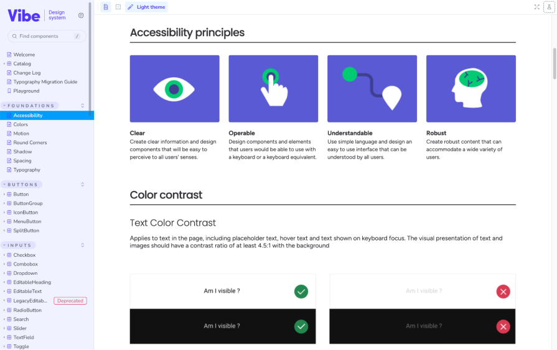Go to the Change Log page
Viewport: 557px width, 350px height.
click(x=27, y=73)
